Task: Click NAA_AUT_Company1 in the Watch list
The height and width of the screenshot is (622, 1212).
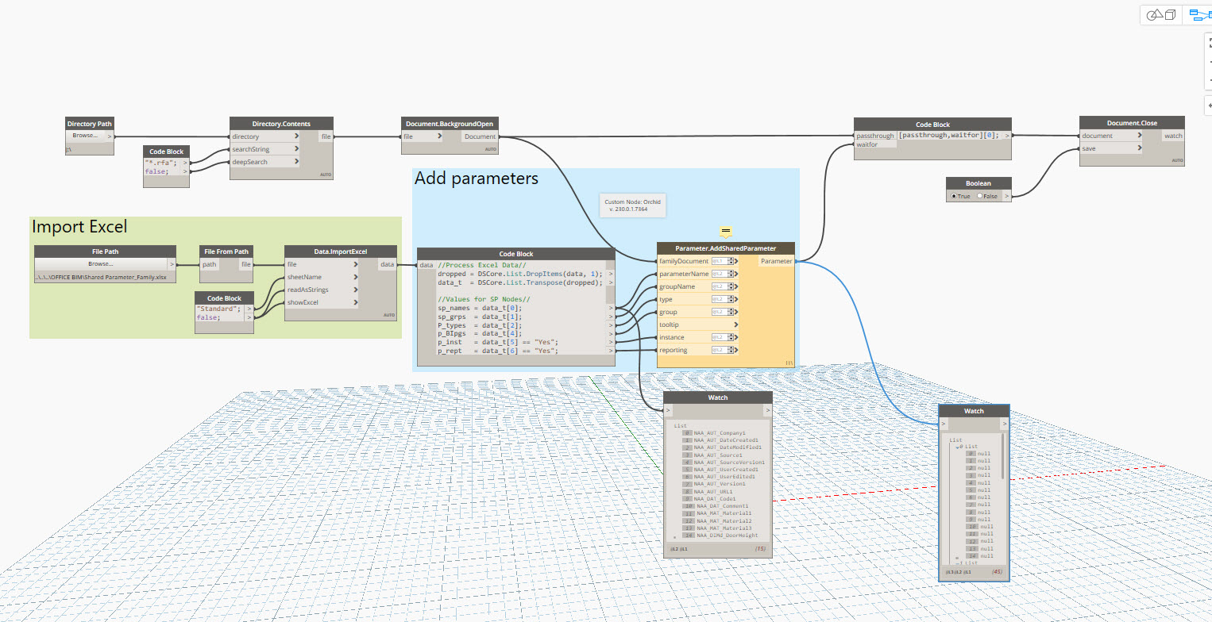Action: coord(720,433)
